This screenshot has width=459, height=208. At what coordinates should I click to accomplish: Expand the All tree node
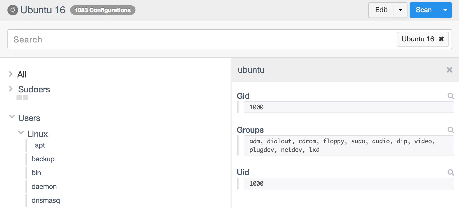tap(11, 74)
